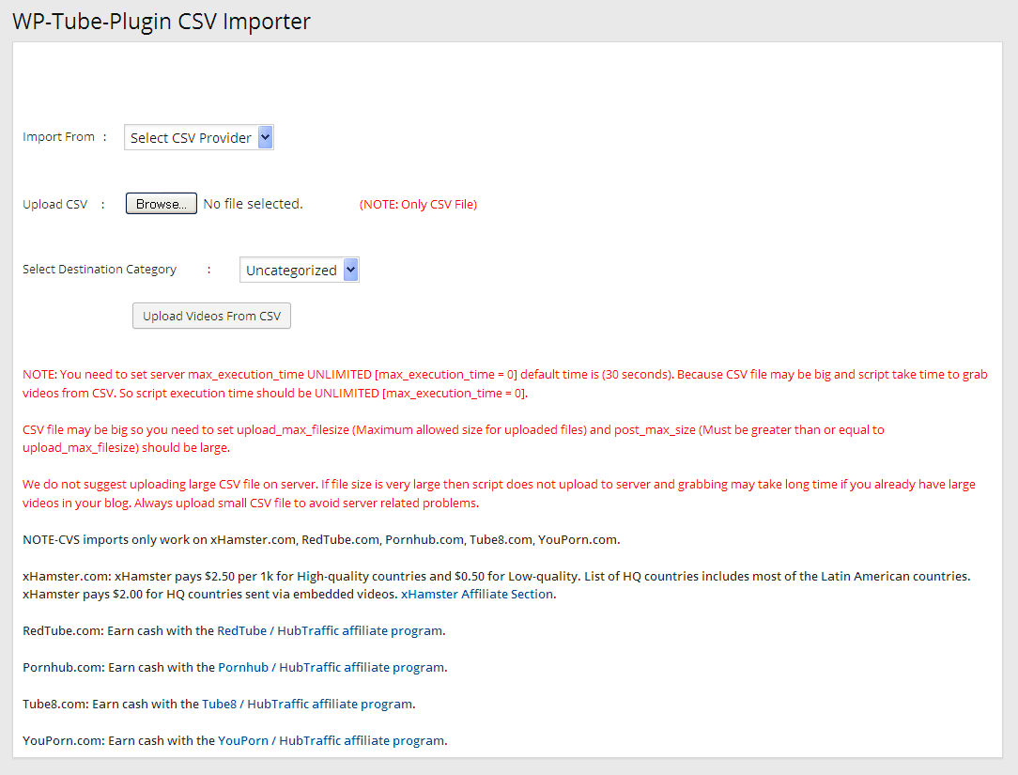Click the 'xHamster pays $2.50 per 1k' paragraph
1018x775 pixels.
pos(497,584)
